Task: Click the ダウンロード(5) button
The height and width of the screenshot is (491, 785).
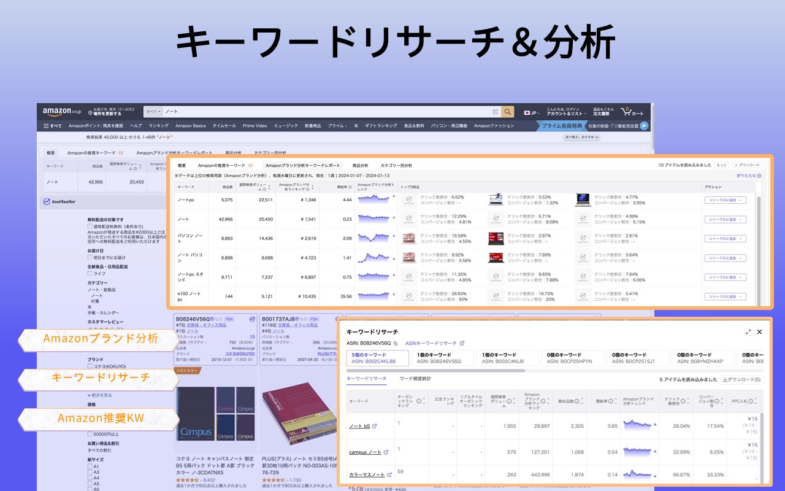Action: pyautogui.click(x=742, y=379)
